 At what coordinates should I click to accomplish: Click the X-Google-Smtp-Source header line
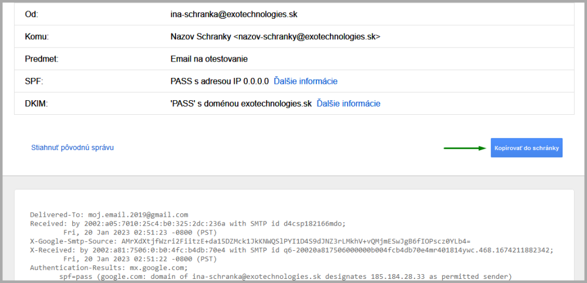[250, 241]
